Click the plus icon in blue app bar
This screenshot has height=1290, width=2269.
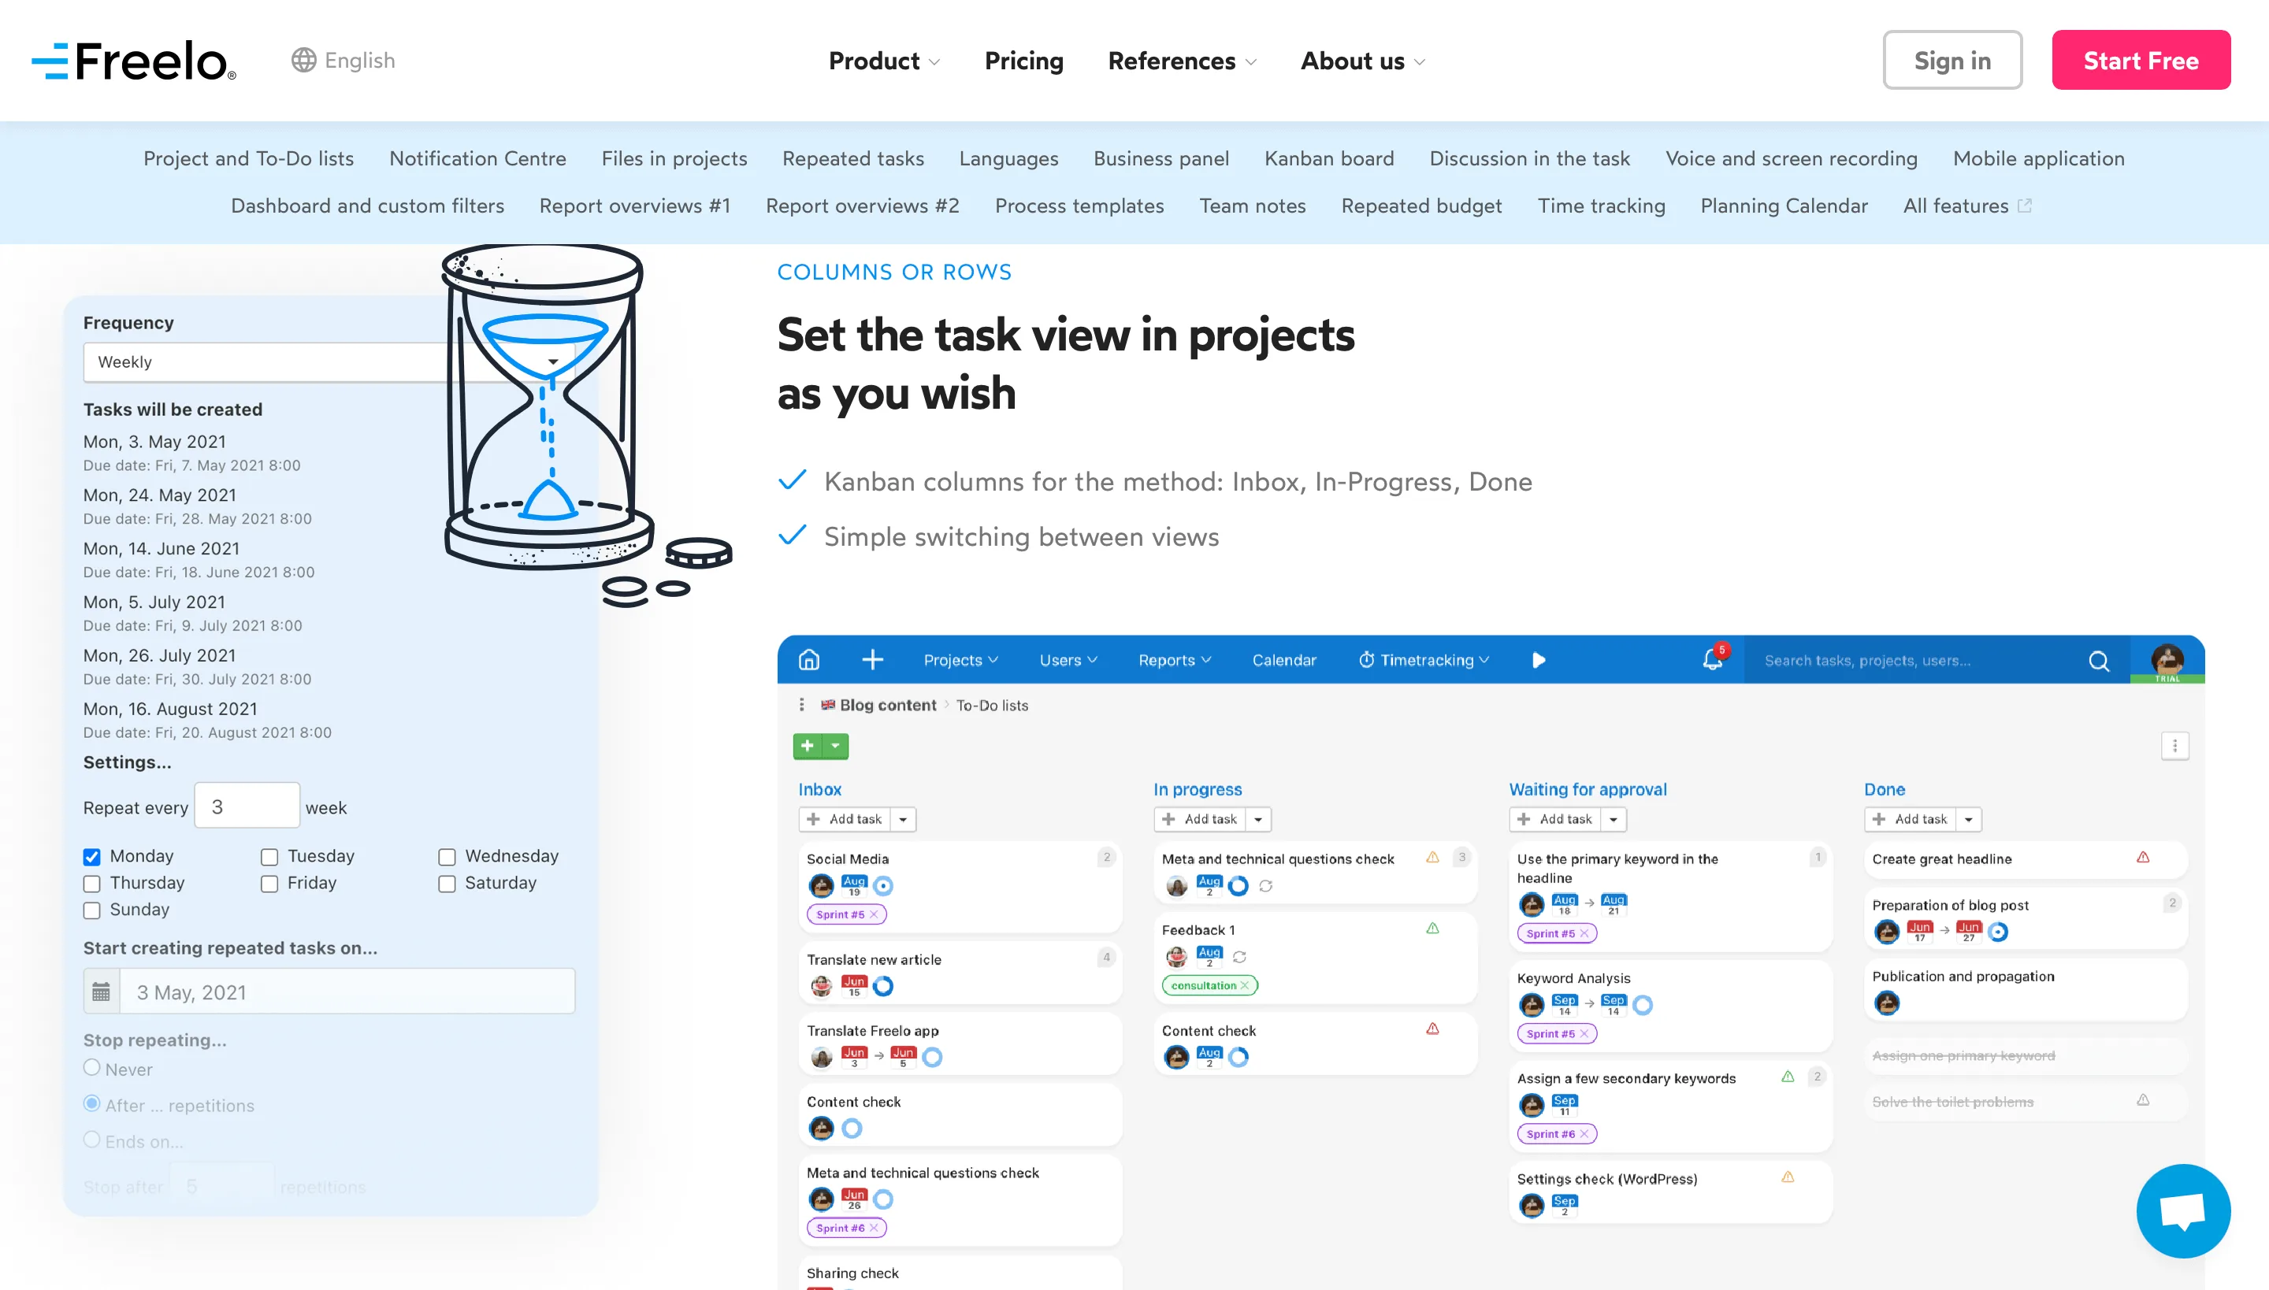[x=873, y=660]
